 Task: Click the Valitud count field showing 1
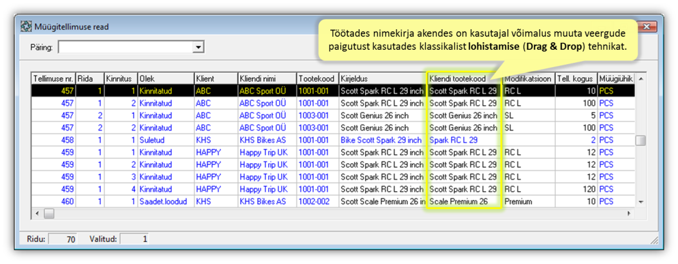point(134,238)
